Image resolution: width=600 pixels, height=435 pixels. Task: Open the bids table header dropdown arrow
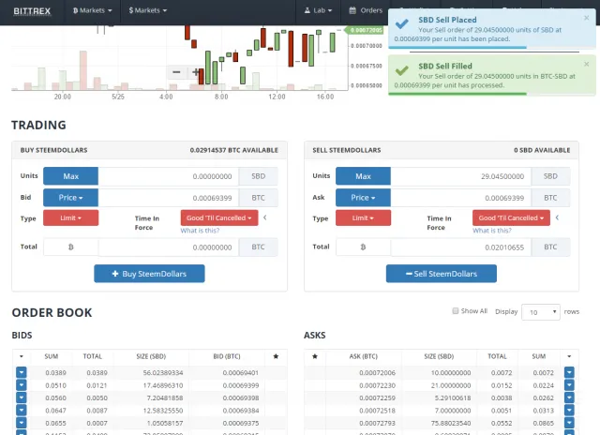pyautogui.click(x=22, y=356)
